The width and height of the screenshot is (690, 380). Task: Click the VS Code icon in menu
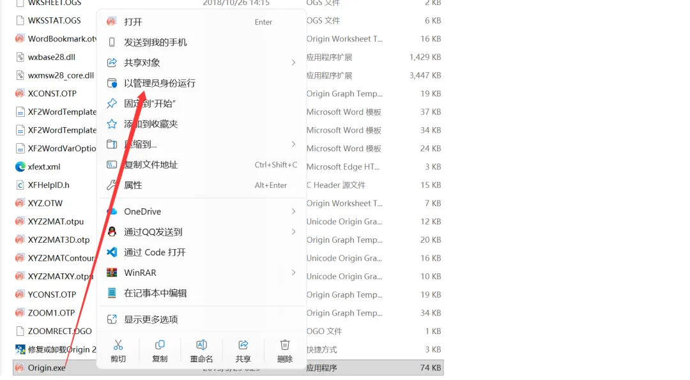112,252
